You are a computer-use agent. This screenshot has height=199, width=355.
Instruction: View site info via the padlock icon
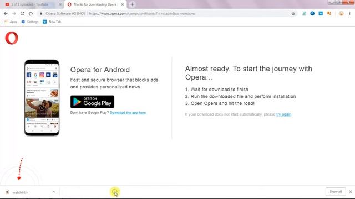tap(41, 13)
